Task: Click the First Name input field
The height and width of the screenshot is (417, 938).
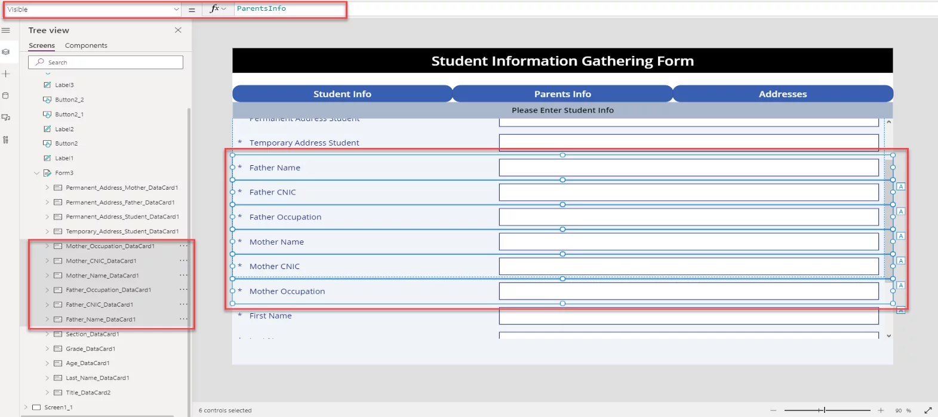Action: pos(688,316)
